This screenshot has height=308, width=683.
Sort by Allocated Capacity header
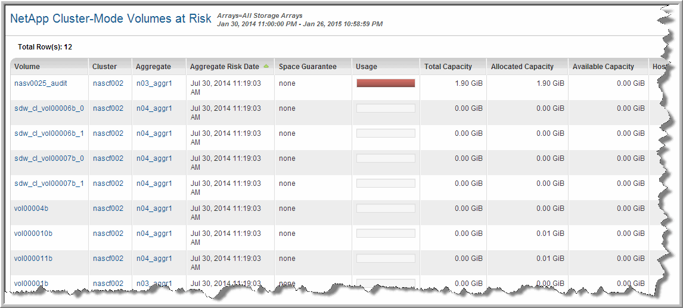(x=522, y=67)
